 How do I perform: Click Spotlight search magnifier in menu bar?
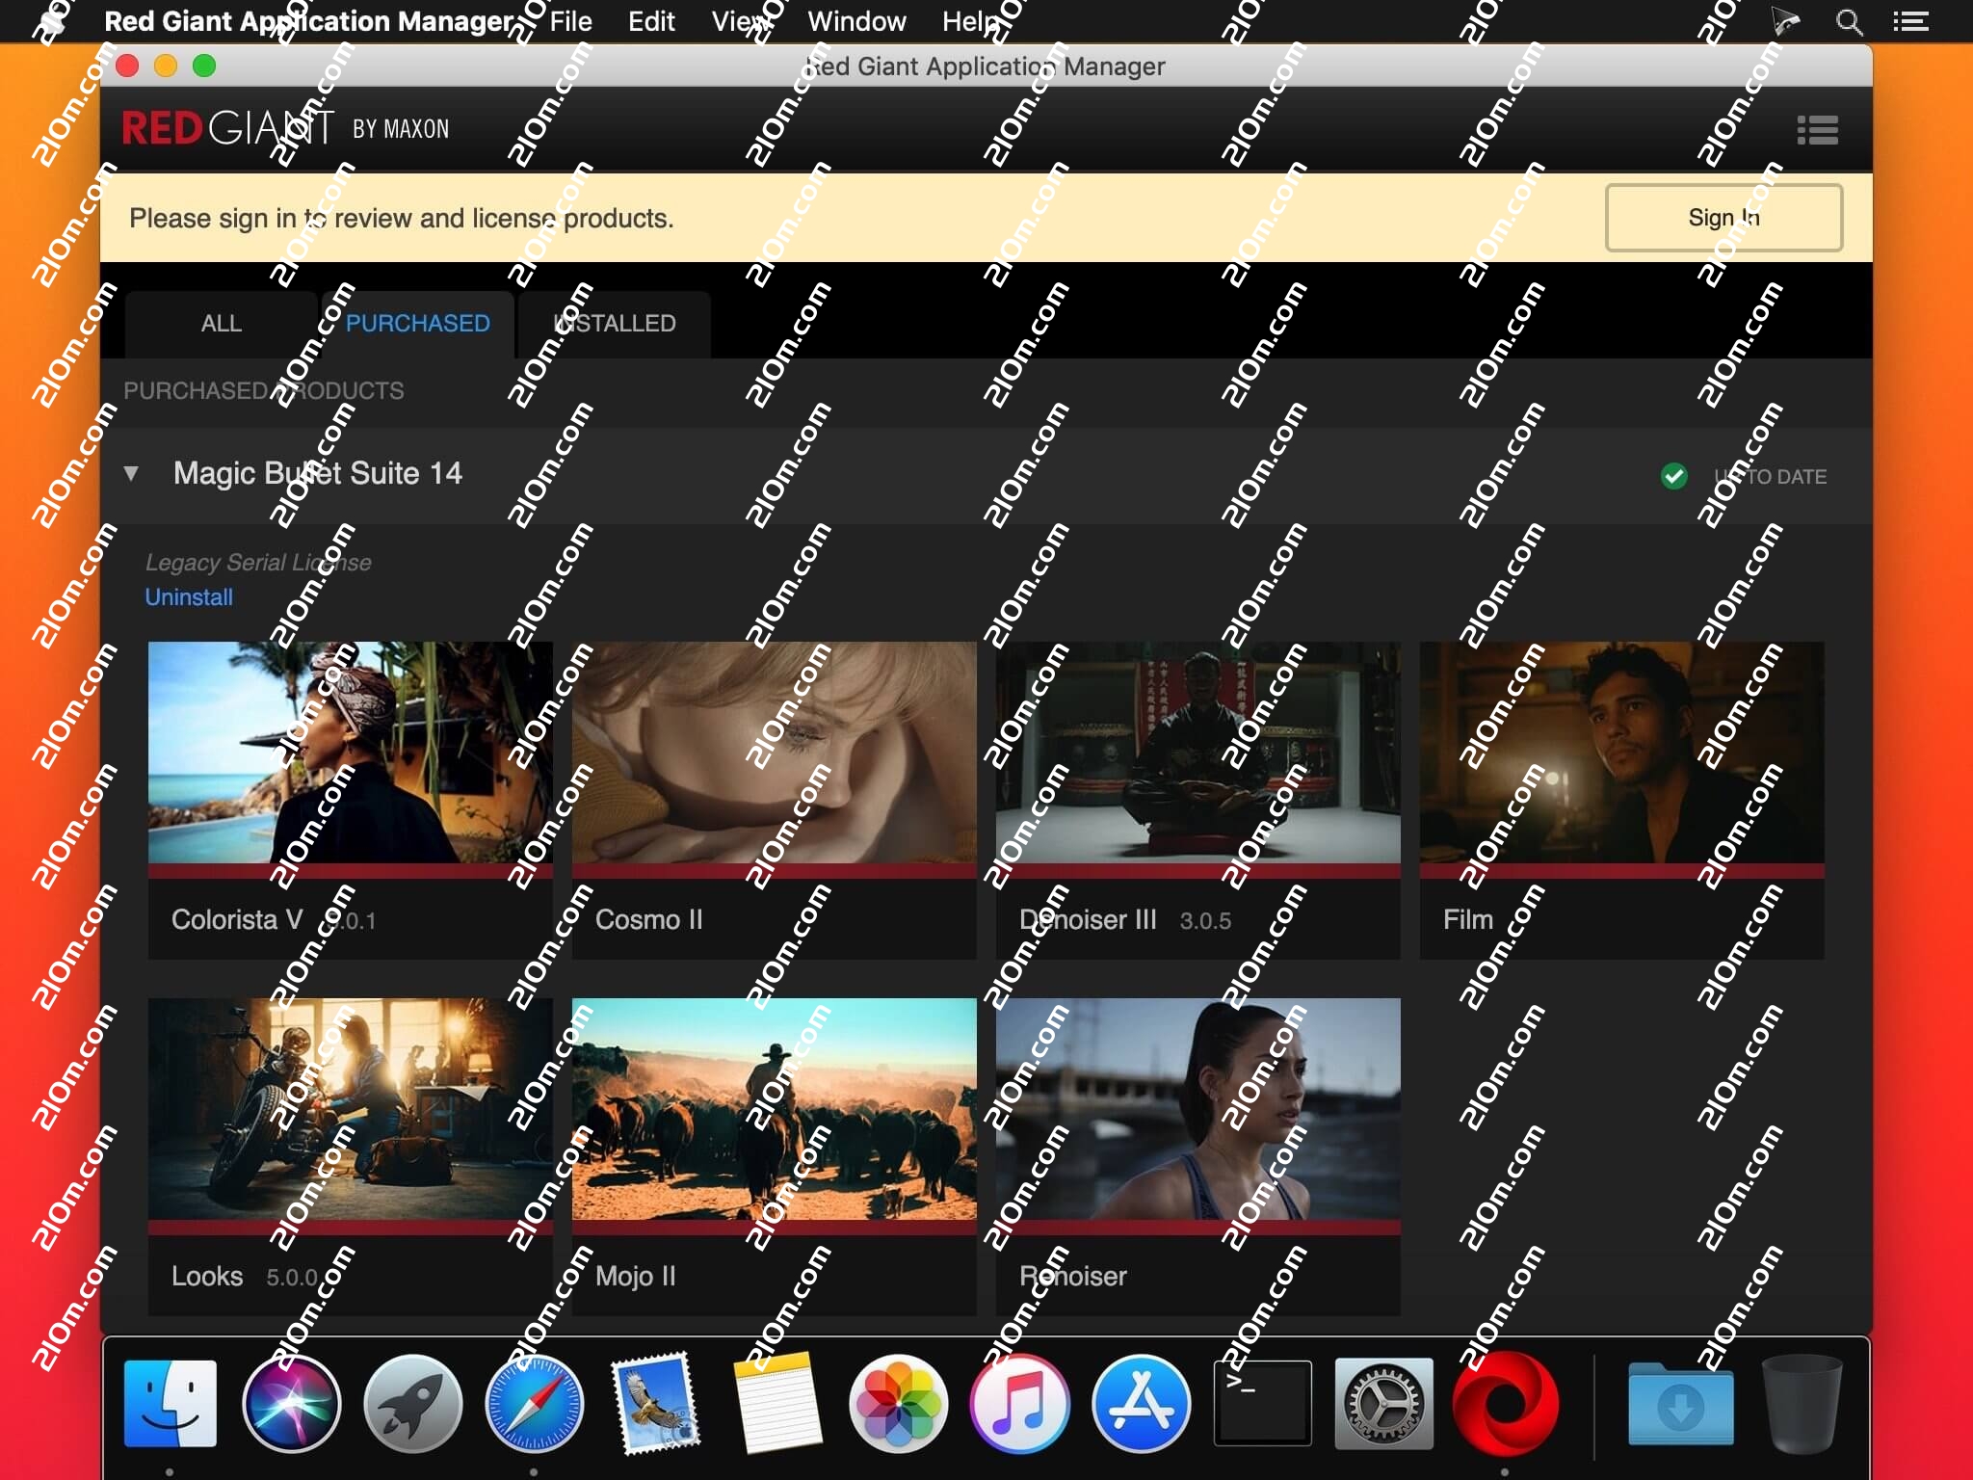pyautogui.click(x=1848, y=21)
